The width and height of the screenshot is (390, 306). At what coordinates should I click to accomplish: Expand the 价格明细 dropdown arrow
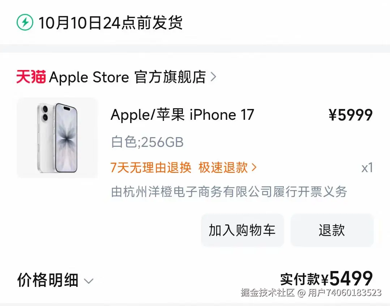pos(89,281)
